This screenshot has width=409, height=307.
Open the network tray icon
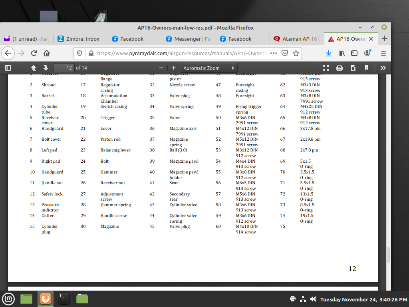tap(303, 299)
